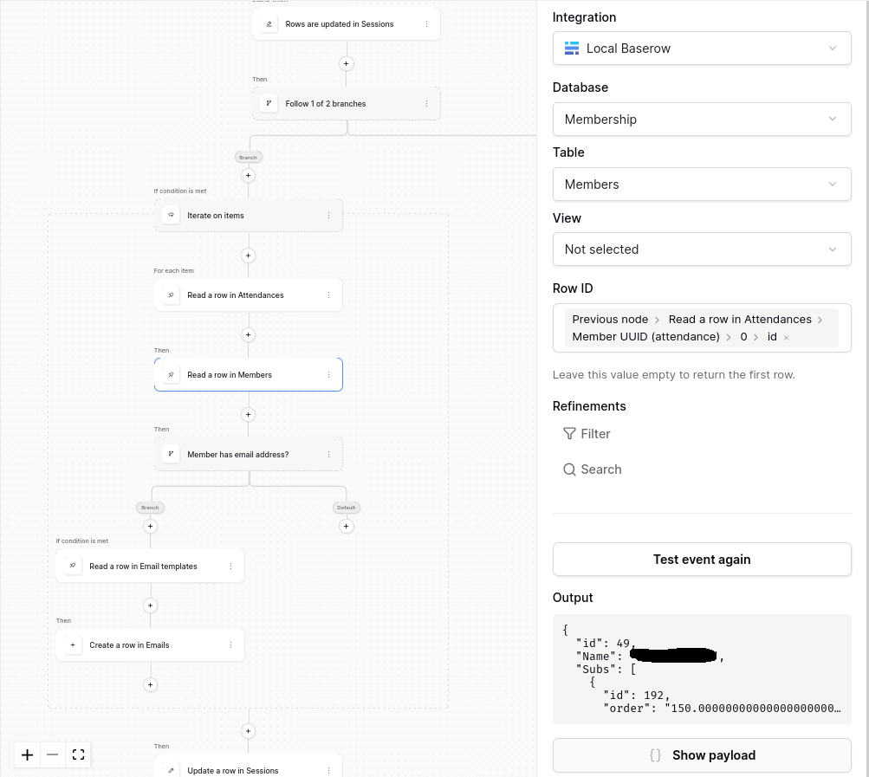Expand the Database dropdown set to Membership
Screen dimensions: 869x777
702,120
